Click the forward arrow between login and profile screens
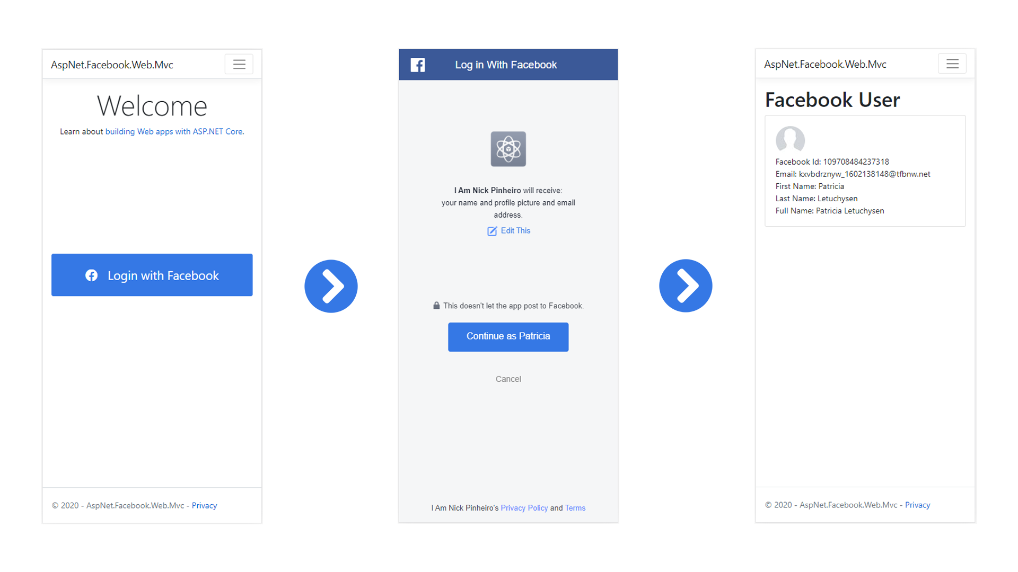Image resolution: width=1018 pixels, height=572 pixels. pos(687,285)
